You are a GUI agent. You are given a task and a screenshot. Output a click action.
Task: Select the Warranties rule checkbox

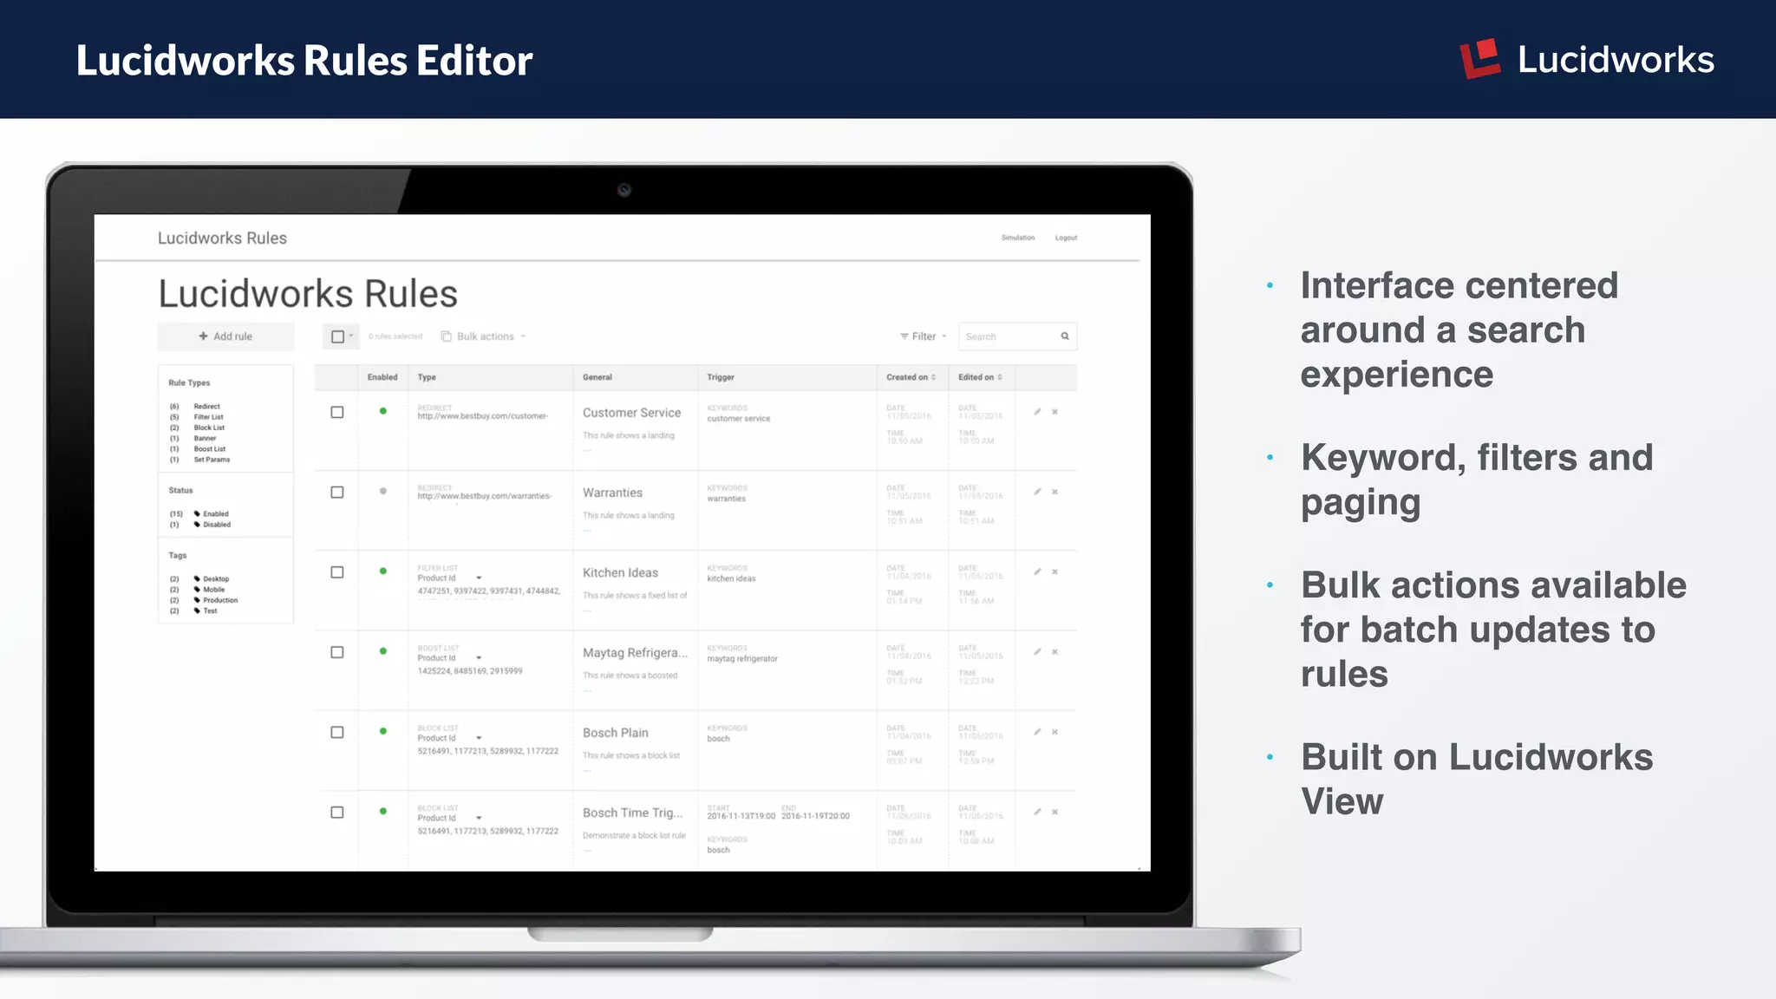pyautogui.click(x=337, y=493)
